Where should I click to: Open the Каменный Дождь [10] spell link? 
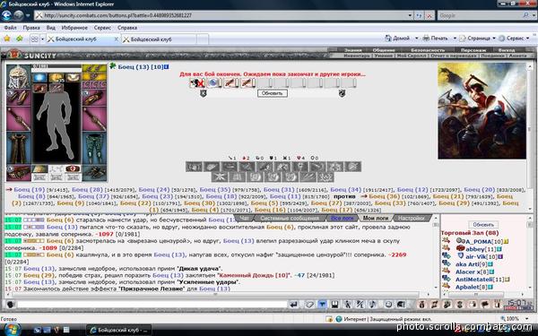pyautogui.click(x=255, y=275)
